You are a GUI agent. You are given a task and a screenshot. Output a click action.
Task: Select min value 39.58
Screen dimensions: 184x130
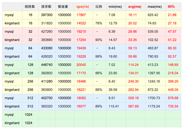click(113, 90)
